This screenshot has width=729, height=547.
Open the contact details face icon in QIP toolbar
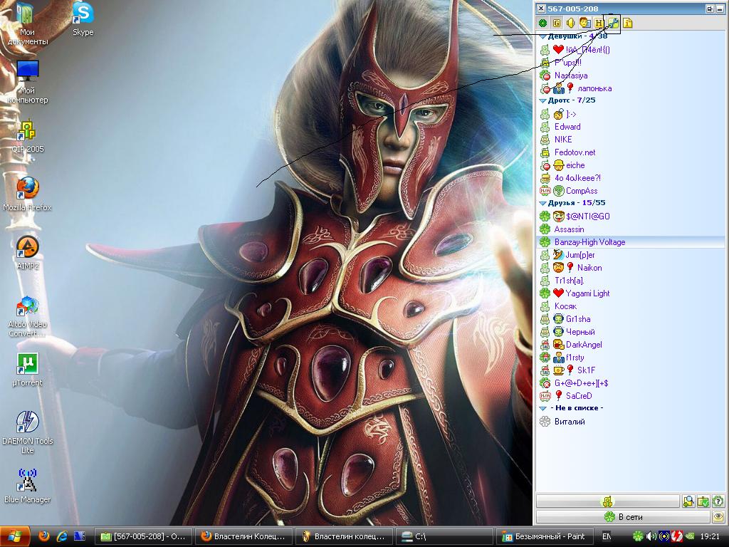[585, 23]
